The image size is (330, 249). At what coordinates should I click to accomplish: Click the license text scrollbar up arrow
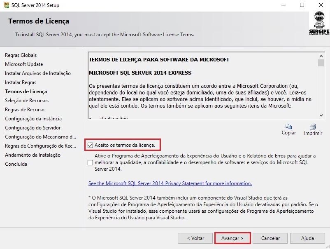click(x=321, y=55)
